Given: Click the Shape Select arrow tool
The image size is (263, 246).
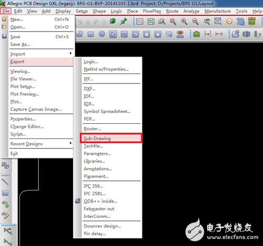Looking at the screenshot, I should point(113,34).
